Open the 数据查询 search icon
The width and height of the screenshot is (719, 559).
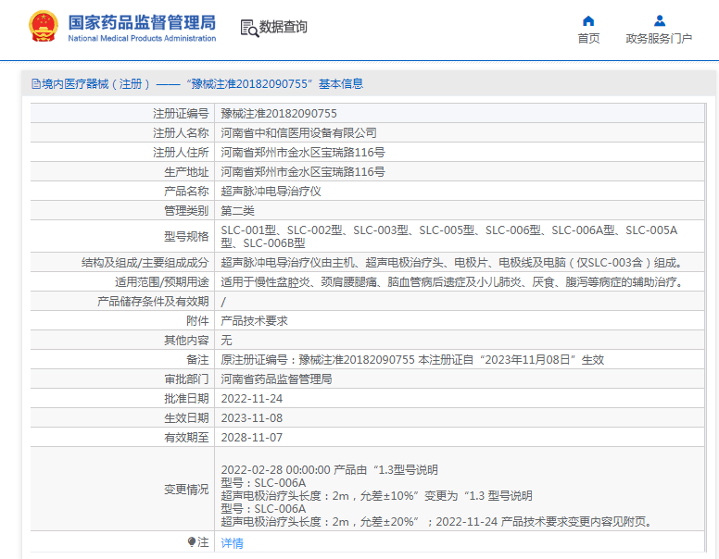249,28
